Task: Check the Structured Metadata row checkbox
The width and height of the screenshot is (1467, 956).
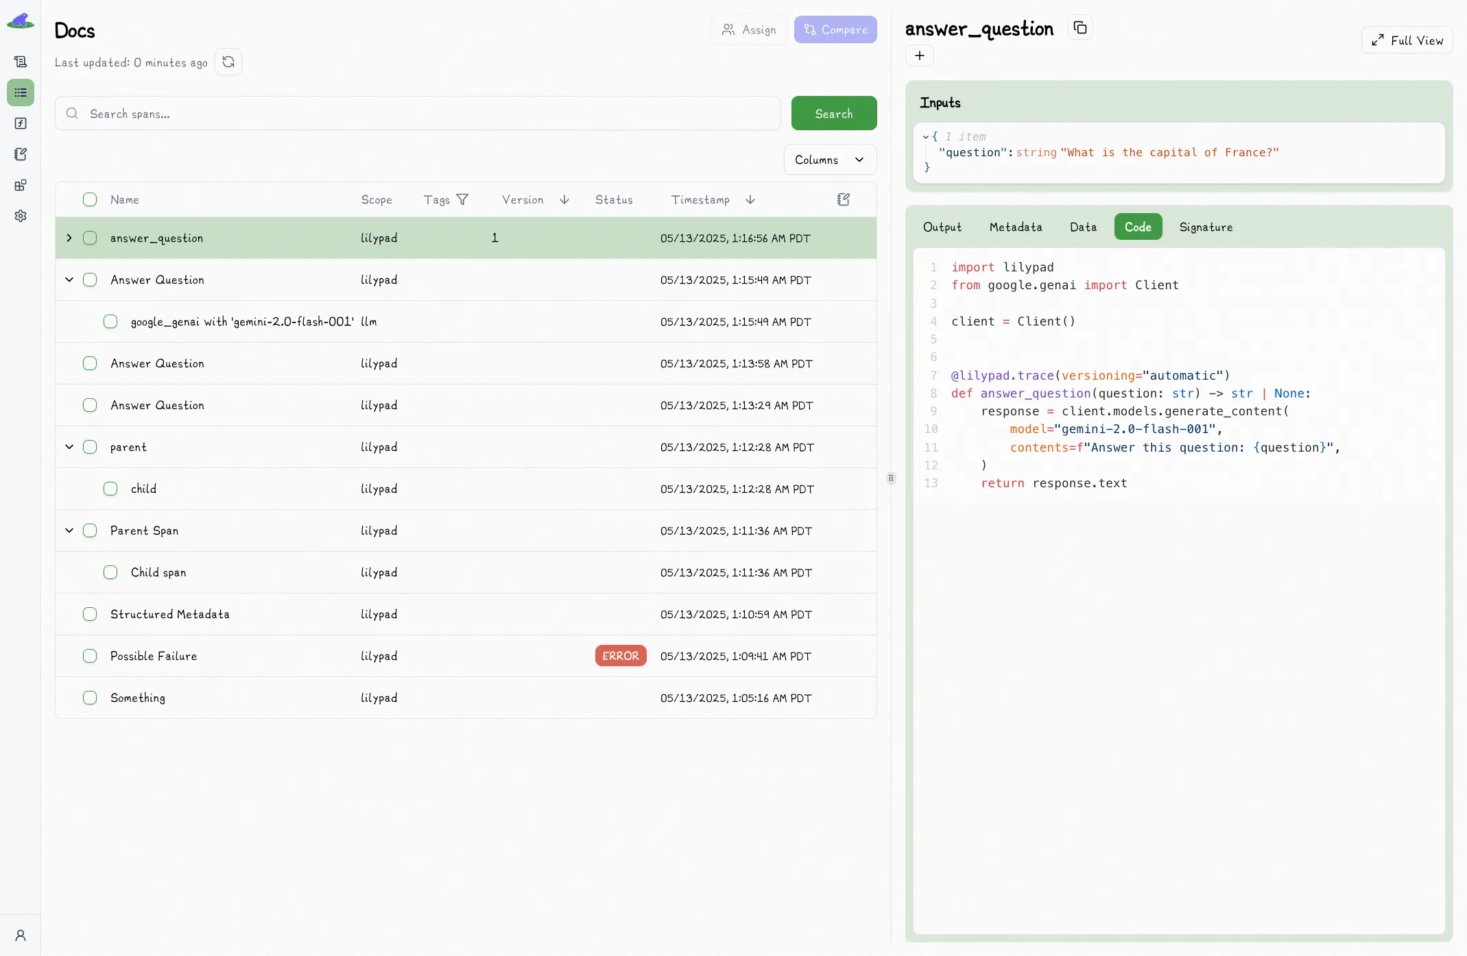Action: pos(90,614)
